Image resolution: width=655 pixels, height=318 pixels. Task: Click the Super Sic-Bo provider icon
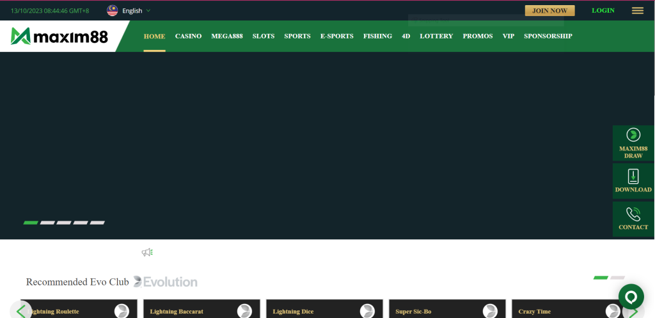point(490,312)
